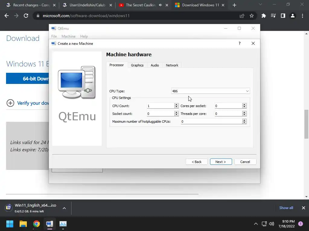Increase Cores per socket value
The height and width of the screenshot is (231, 309).
pos(244,104)
